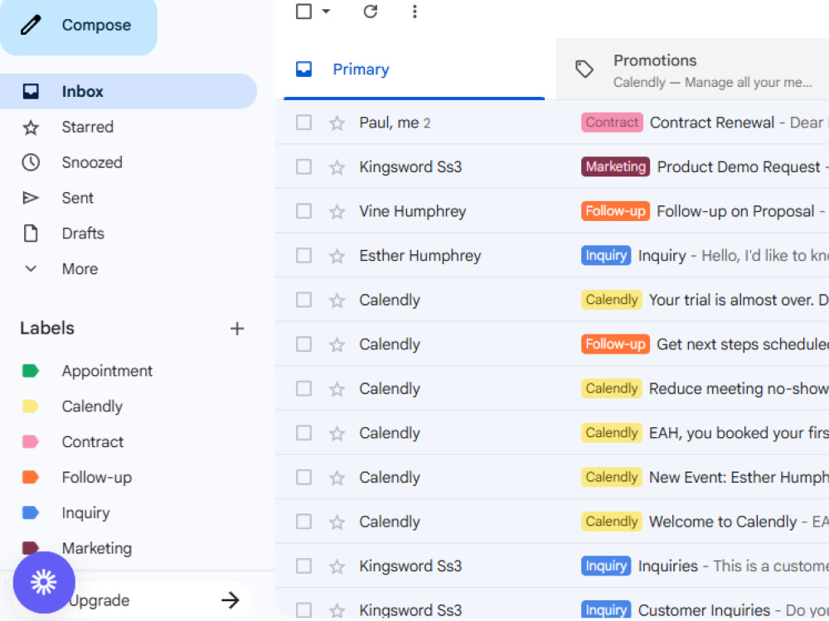Image resolution: width=829 pixels, height=621 pixels.
Task: Switch to the Primary tab
Action: click(414, 70)
